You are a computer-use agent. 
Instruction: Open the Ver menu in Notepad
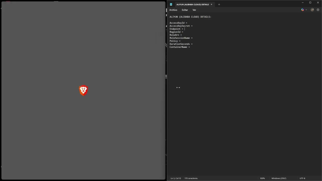194,10
